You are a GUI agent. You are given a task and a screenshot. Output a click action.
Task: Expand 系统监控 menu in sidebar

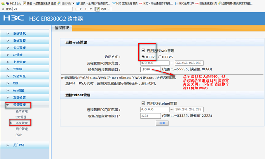click(x=25, y=40)
